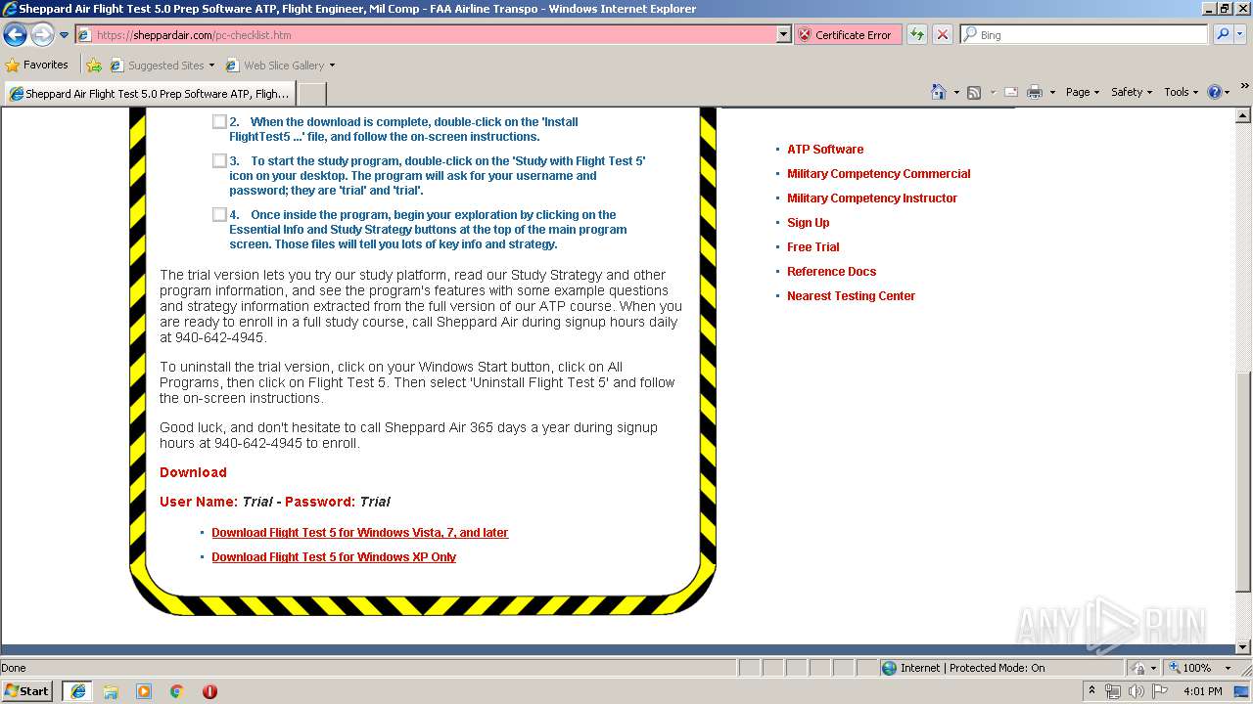This screenshot has width=1253, height=704.
Task: Open the Windows Media Player taskbar icon
Action: coord(144,691)
